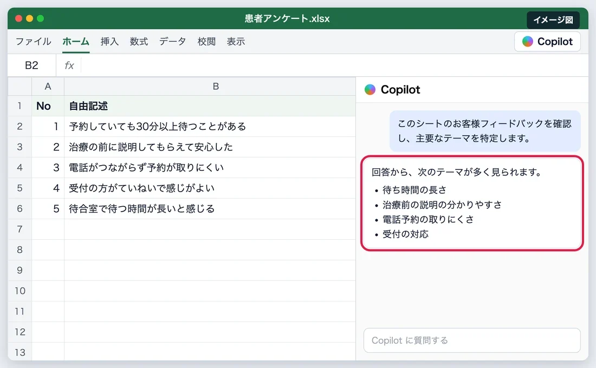Select cell 電話がつながらず予約が取りにくい
The height and width of the screenshot is (368, 596).
210,167
